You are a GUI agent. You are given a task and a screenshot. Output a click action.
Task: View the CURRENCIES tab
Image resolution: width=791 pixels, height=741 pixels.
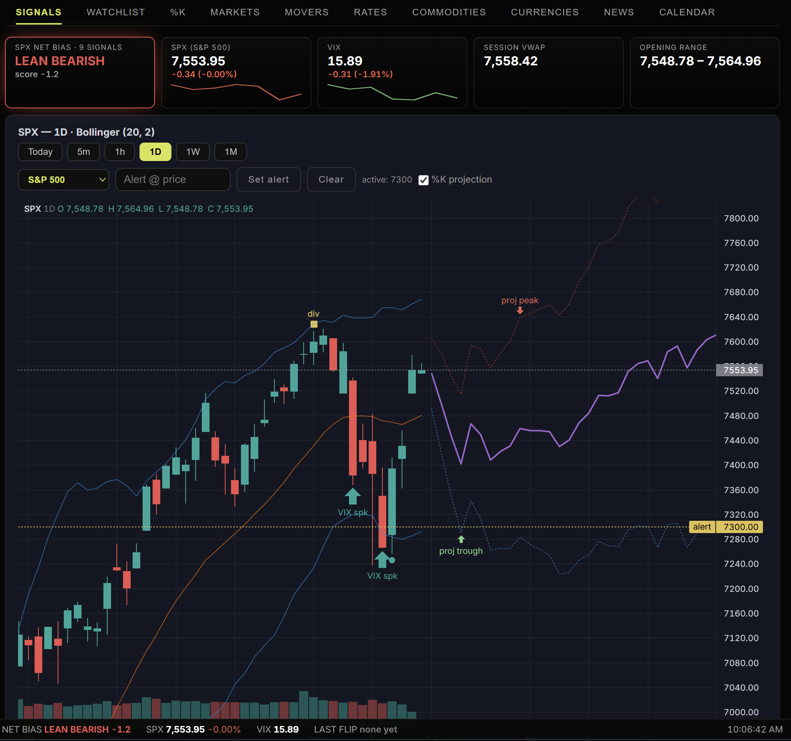[545, 12]
